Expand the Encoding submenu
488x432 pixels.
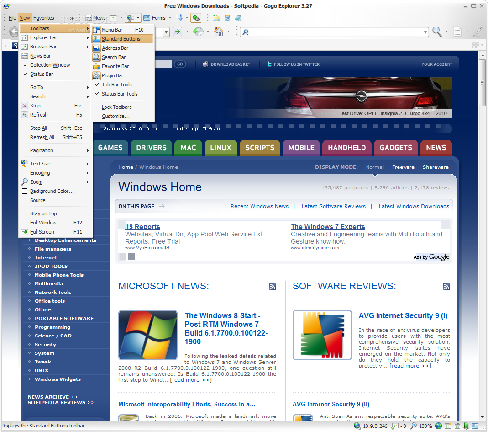55,173
